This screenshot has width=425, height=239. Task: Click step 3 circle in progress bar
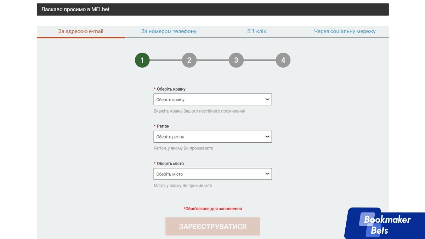pos(236,60)
